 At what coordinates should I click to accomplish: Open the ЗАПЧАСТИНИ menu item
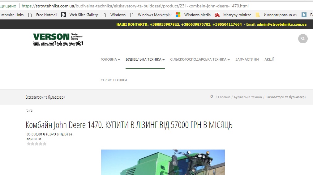tap(247, 59)
